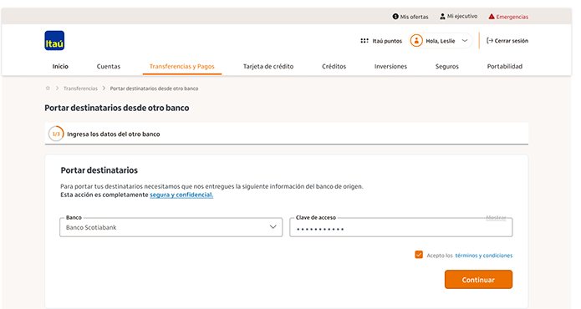
Task: Open the Portabilidad tab
Action: tap(505, 66)
